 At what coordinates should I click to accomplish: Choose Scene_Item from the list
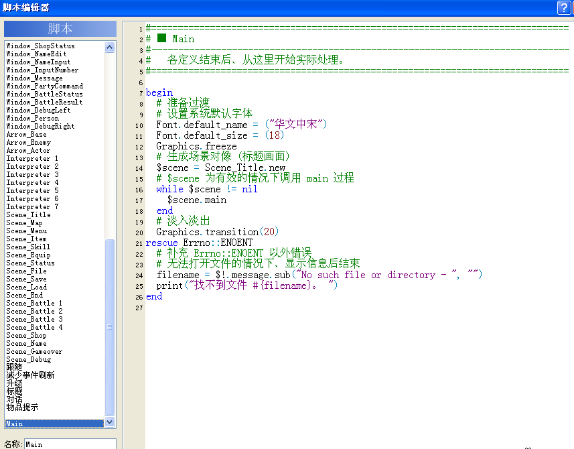coord(26,239)
